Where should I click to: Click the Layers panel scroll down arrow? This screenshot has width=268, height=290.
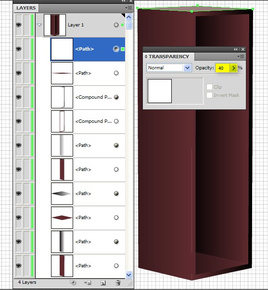click(x=129, y=275)
